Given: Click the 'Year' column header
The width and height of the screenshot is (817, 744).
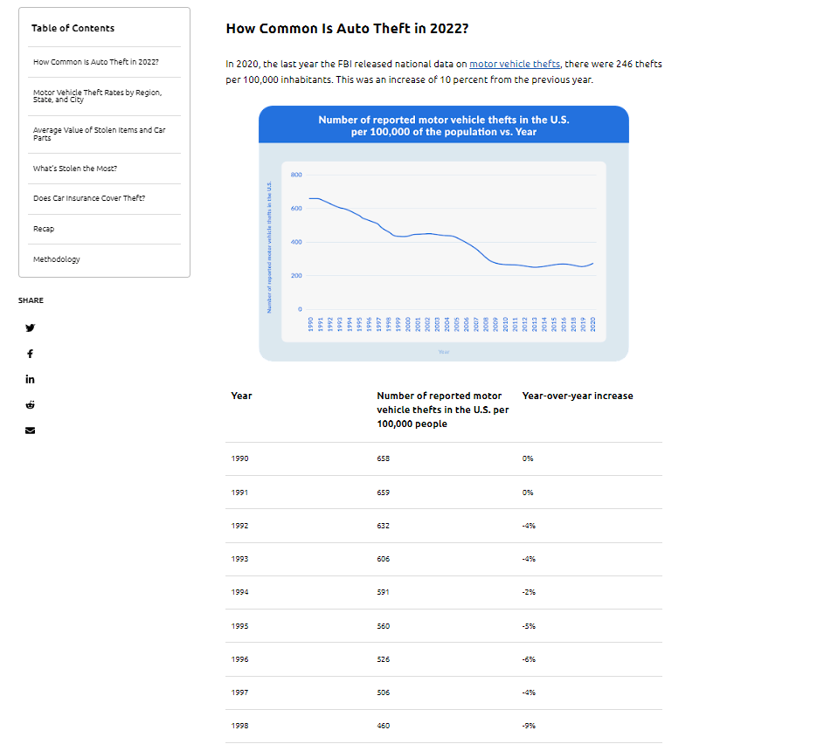Looking at the screenshot, I should click(241, 396).
